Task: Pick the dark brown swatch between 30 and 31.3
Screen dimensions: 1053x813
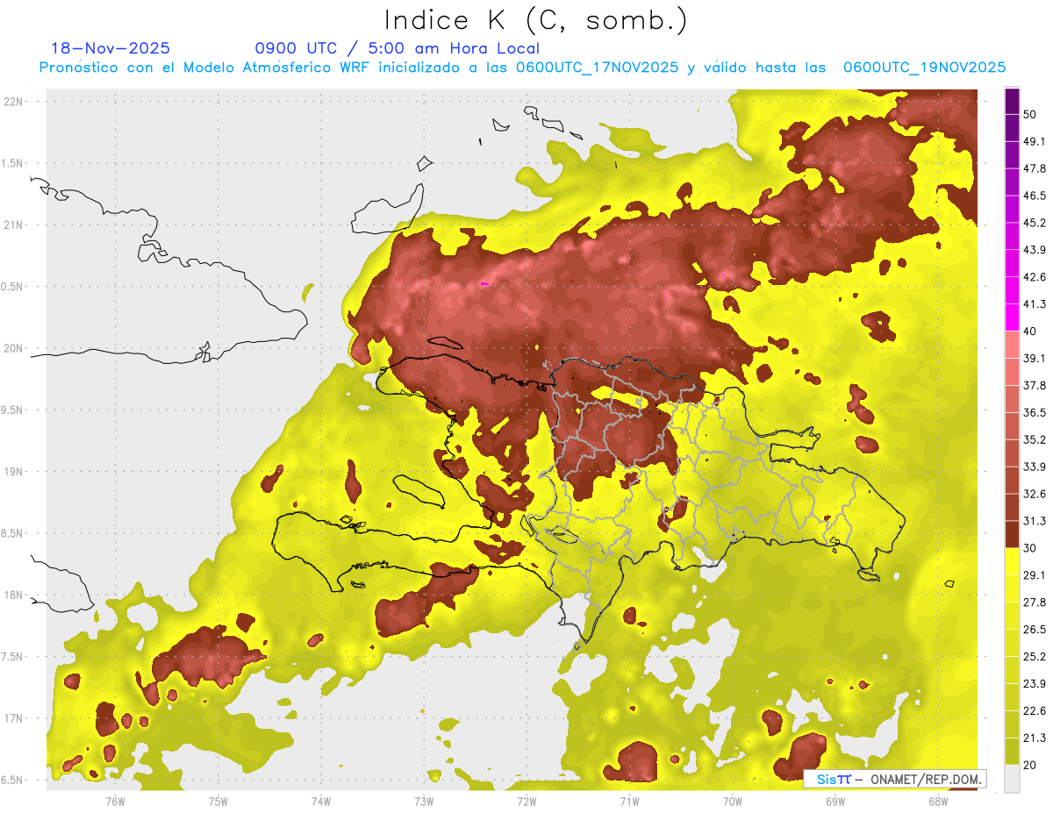Action: 1012,534
